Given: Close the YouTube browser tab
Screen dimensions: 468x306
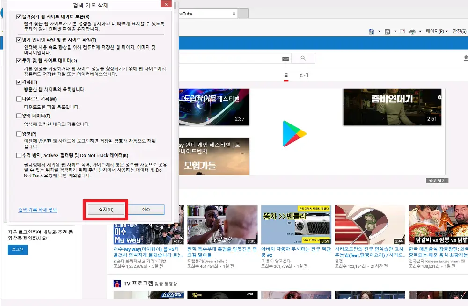Looking at the screenshot, I should click(x=234, y=14).
